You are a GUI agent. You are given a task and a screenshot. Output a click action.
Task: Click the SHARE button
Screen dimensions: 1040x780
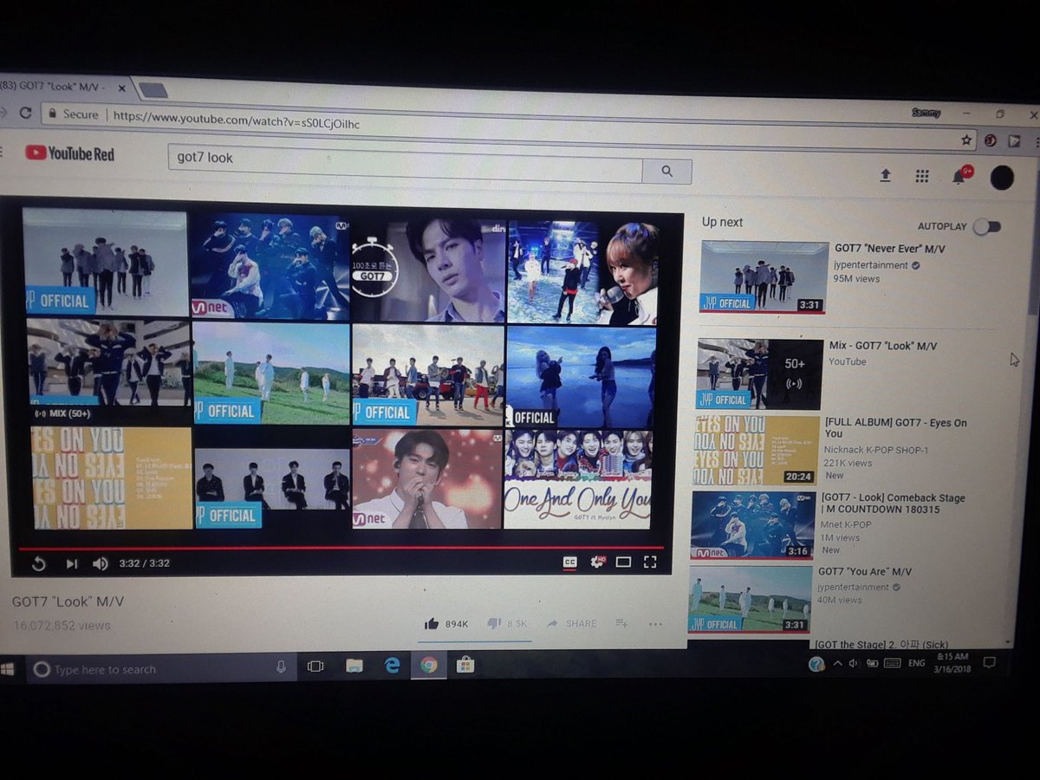(572, 623)
